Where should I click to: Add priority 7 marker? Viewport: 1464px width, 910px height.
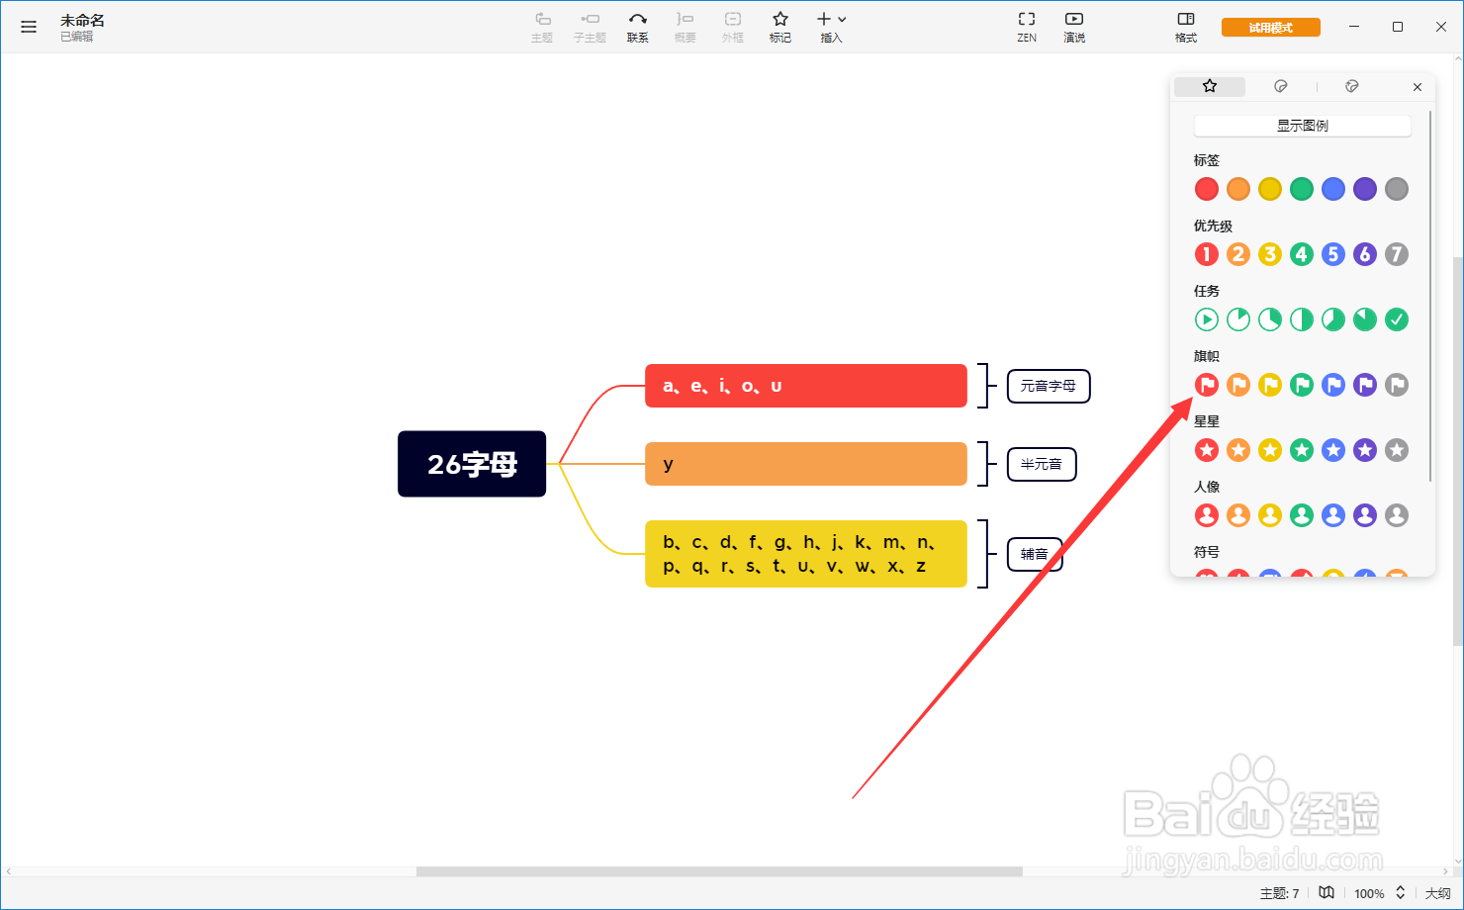(x=1397, y=254)
